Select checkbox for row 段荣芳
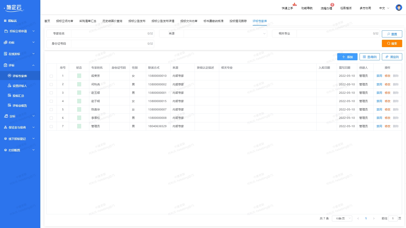Screen dimensions: 406x228 point(51,76)
